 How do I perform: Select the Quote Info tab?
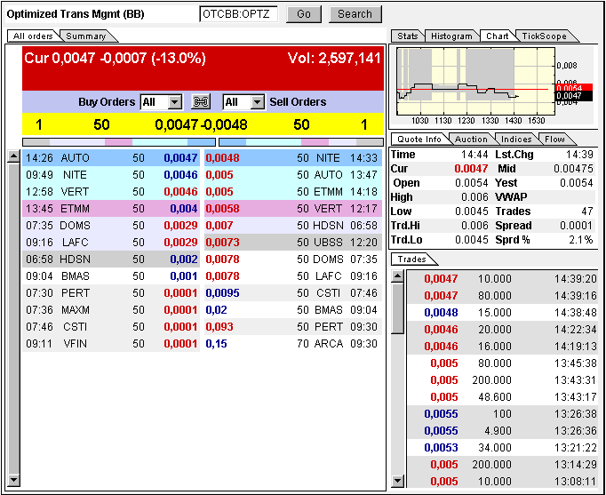point(419,140)
